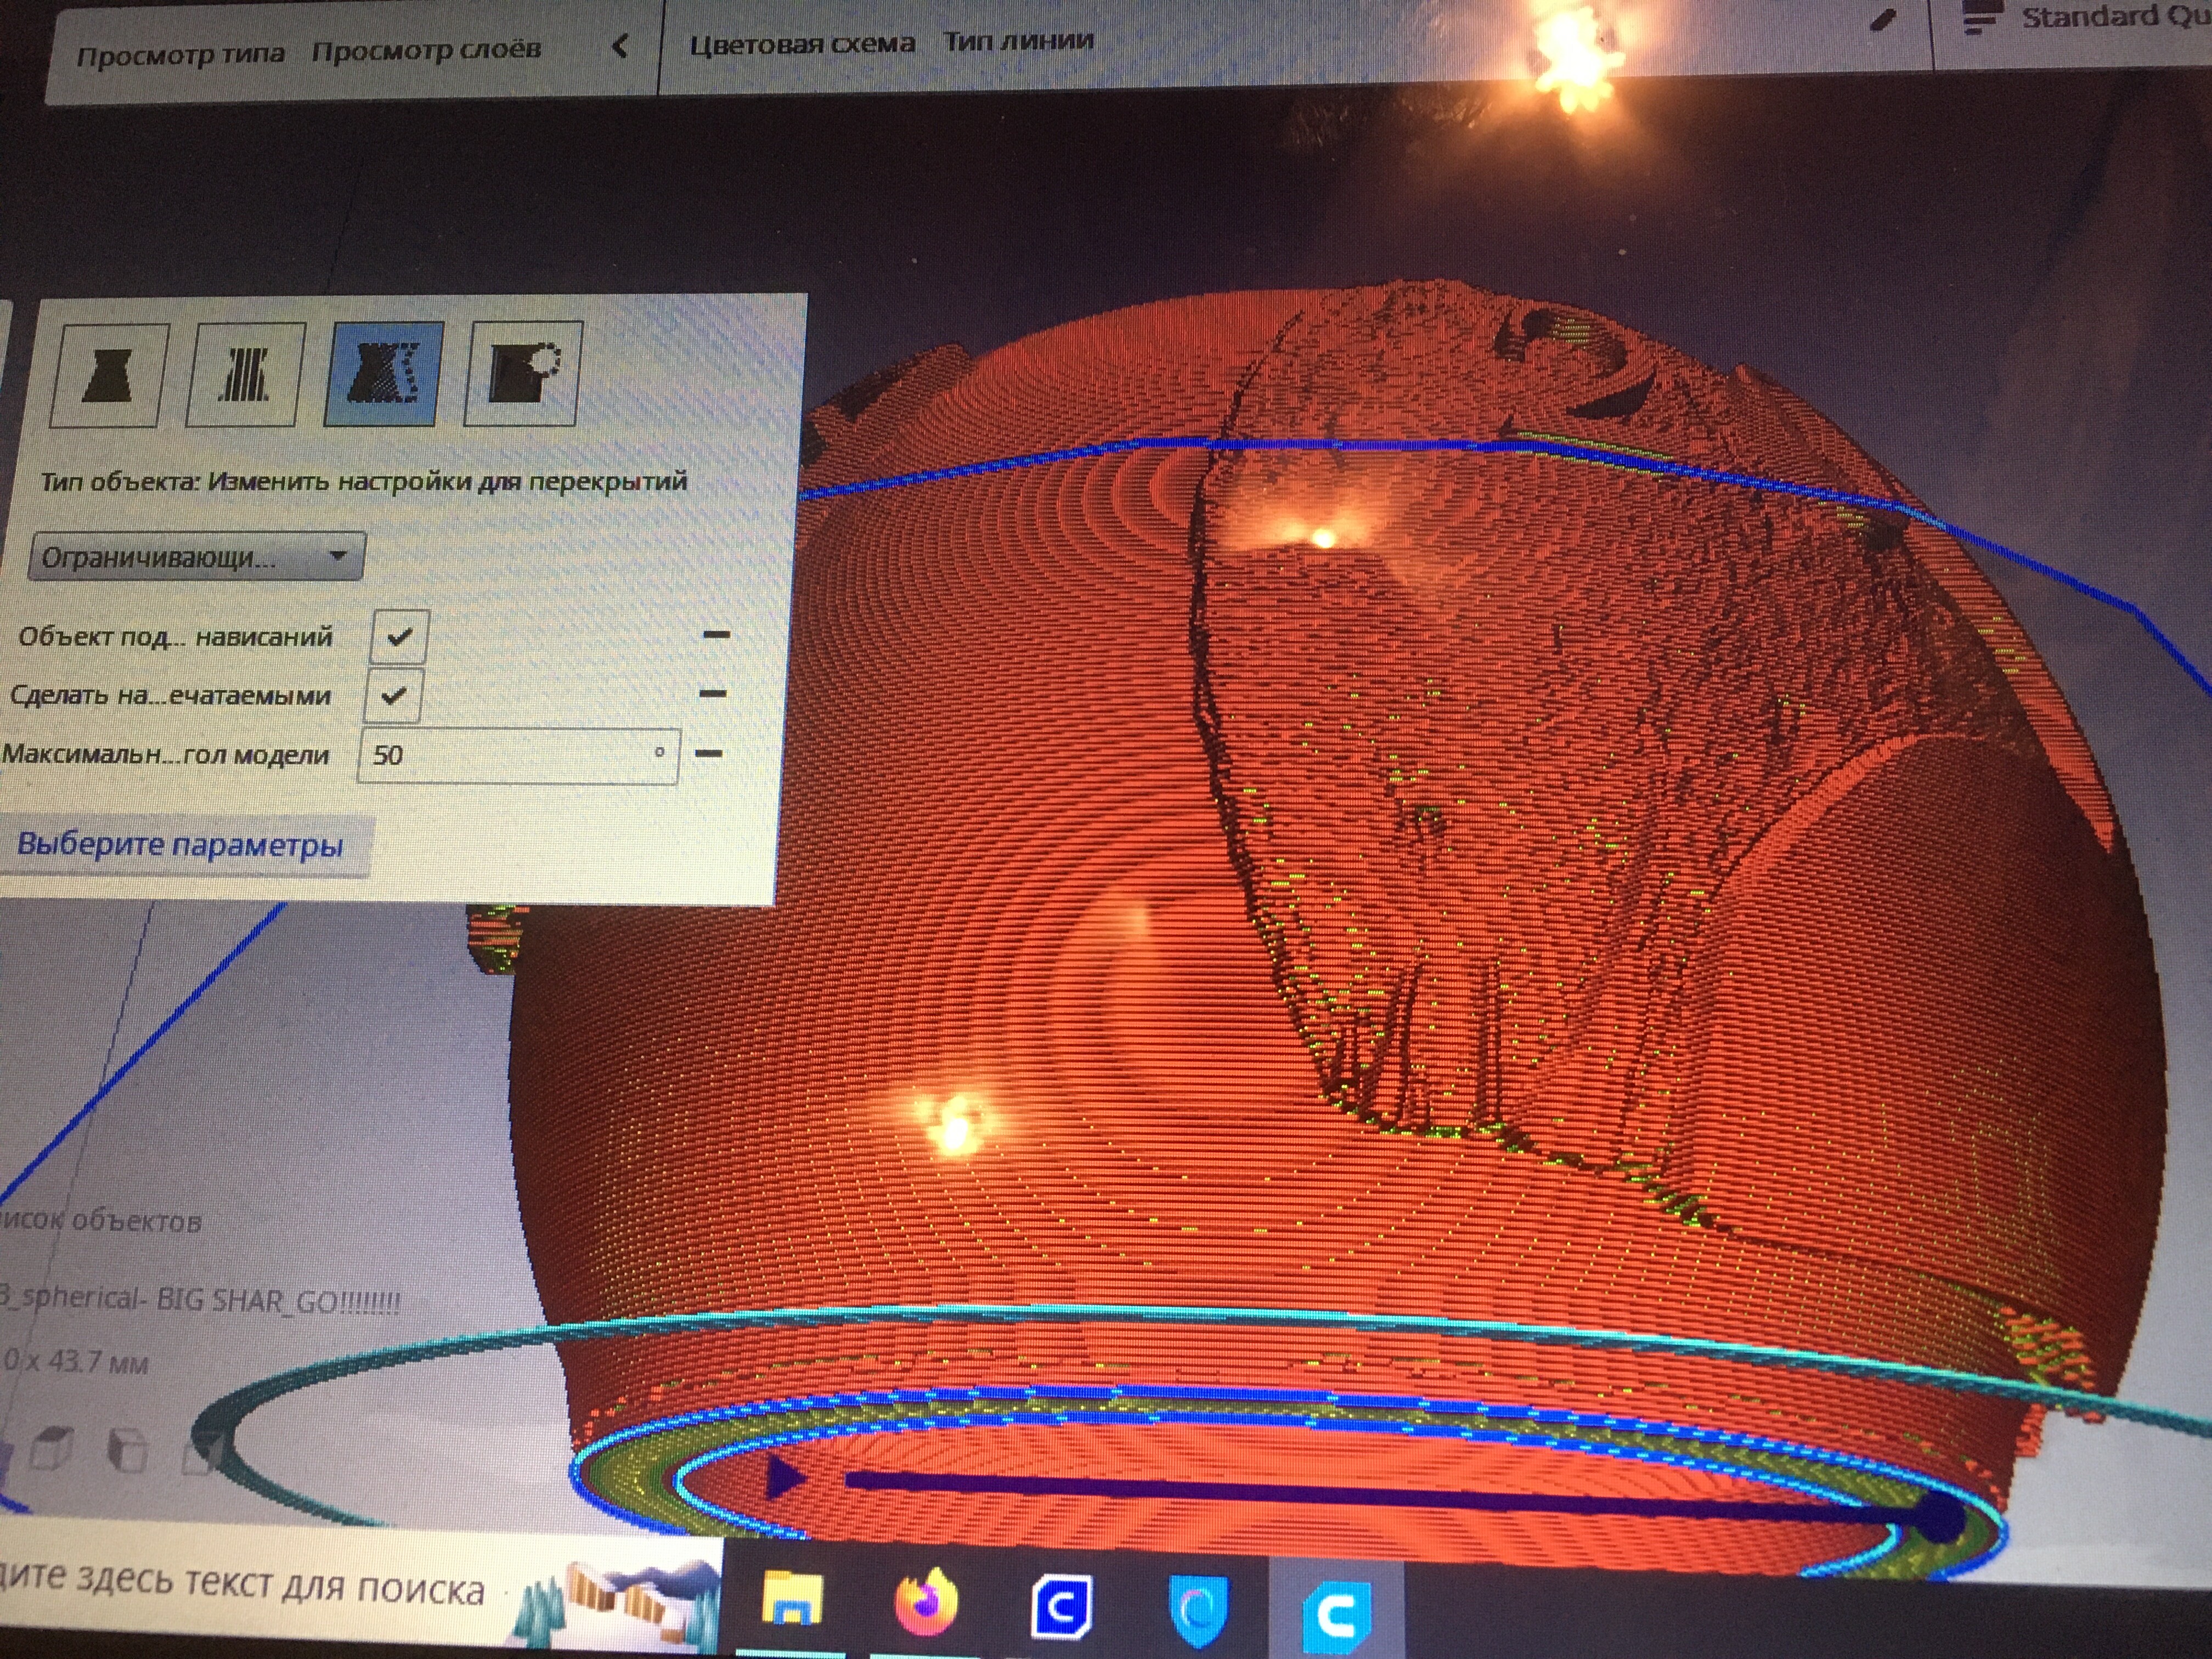Remove the 'Максимальн...гол модели' setting with its minus

708,753
